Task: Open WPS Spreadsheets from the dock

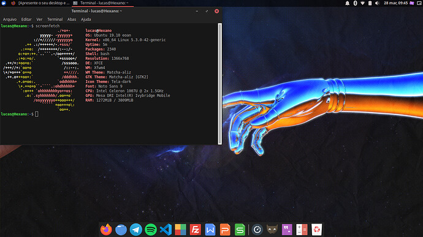Action: coord(240,230)
